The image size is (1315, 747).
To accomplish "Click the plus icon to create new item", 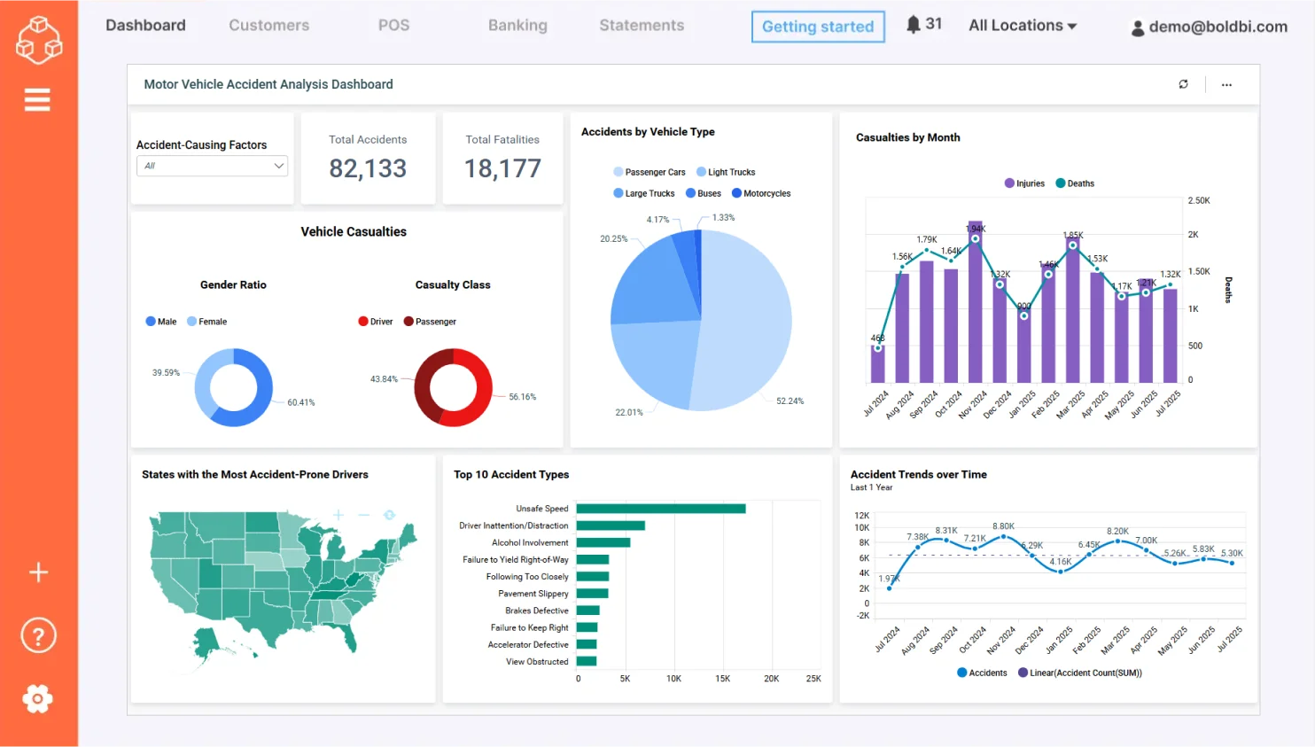I will [x=38, y=572].
